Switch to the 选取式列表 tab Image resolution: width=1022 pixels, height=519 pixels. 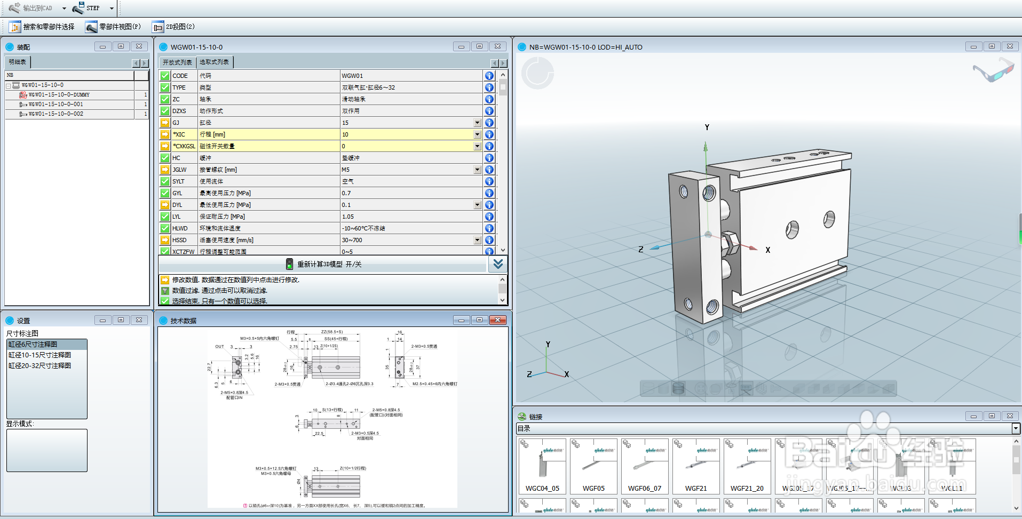coord(214,62)
